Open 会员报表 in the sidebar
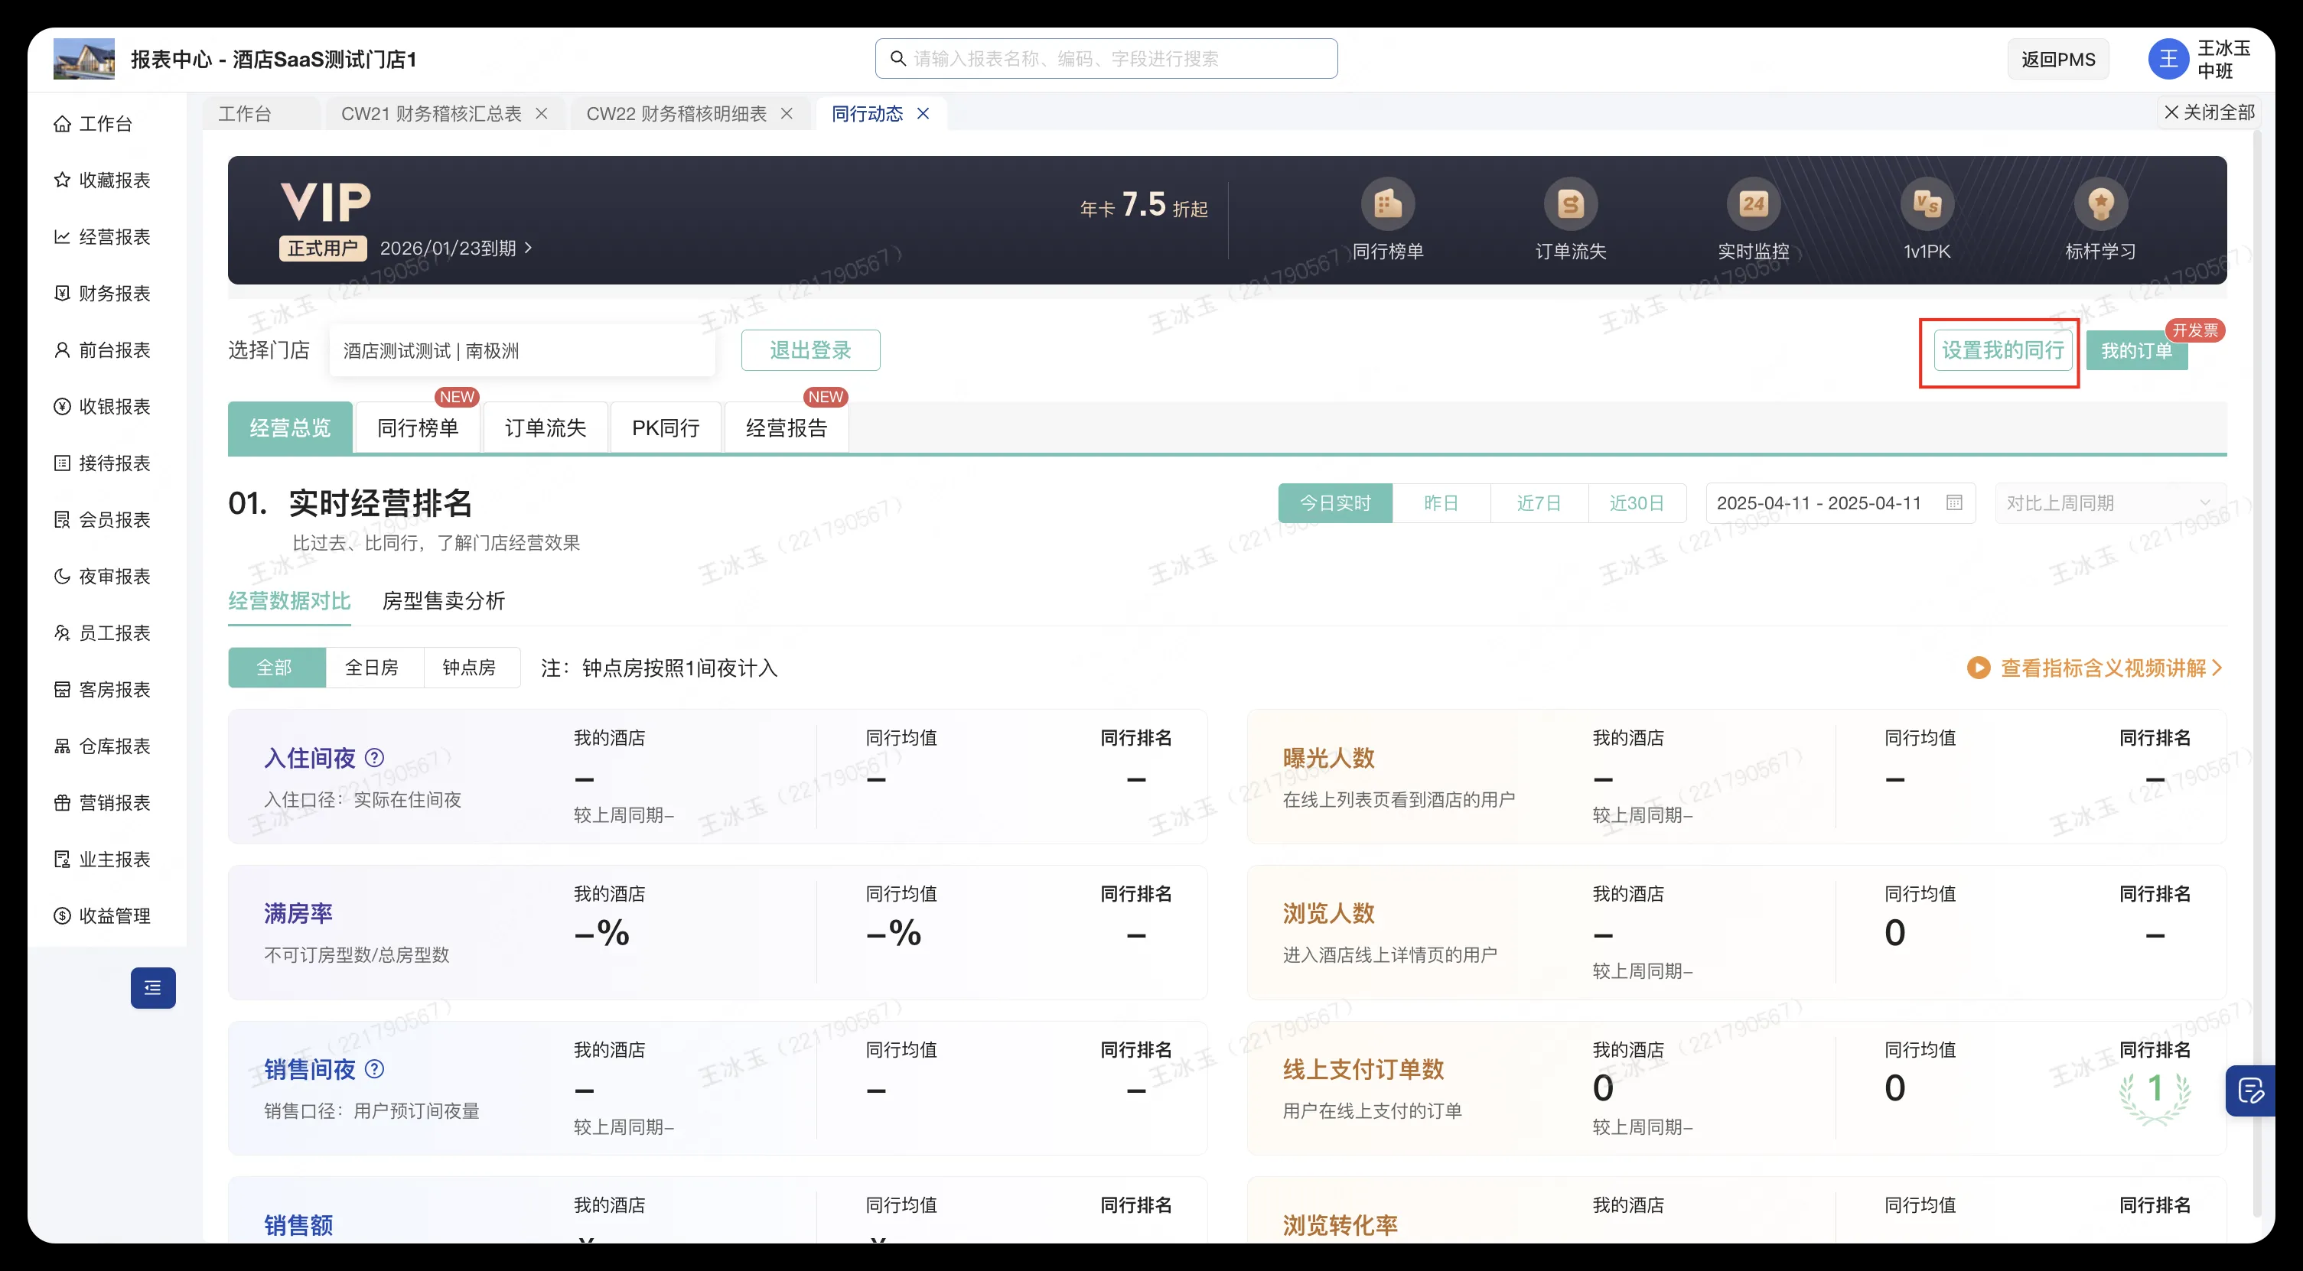Screen dimensions: 2303x1271 pos(103,519)
